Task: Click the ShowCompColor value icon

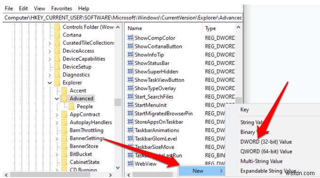Action: [130, 38]
